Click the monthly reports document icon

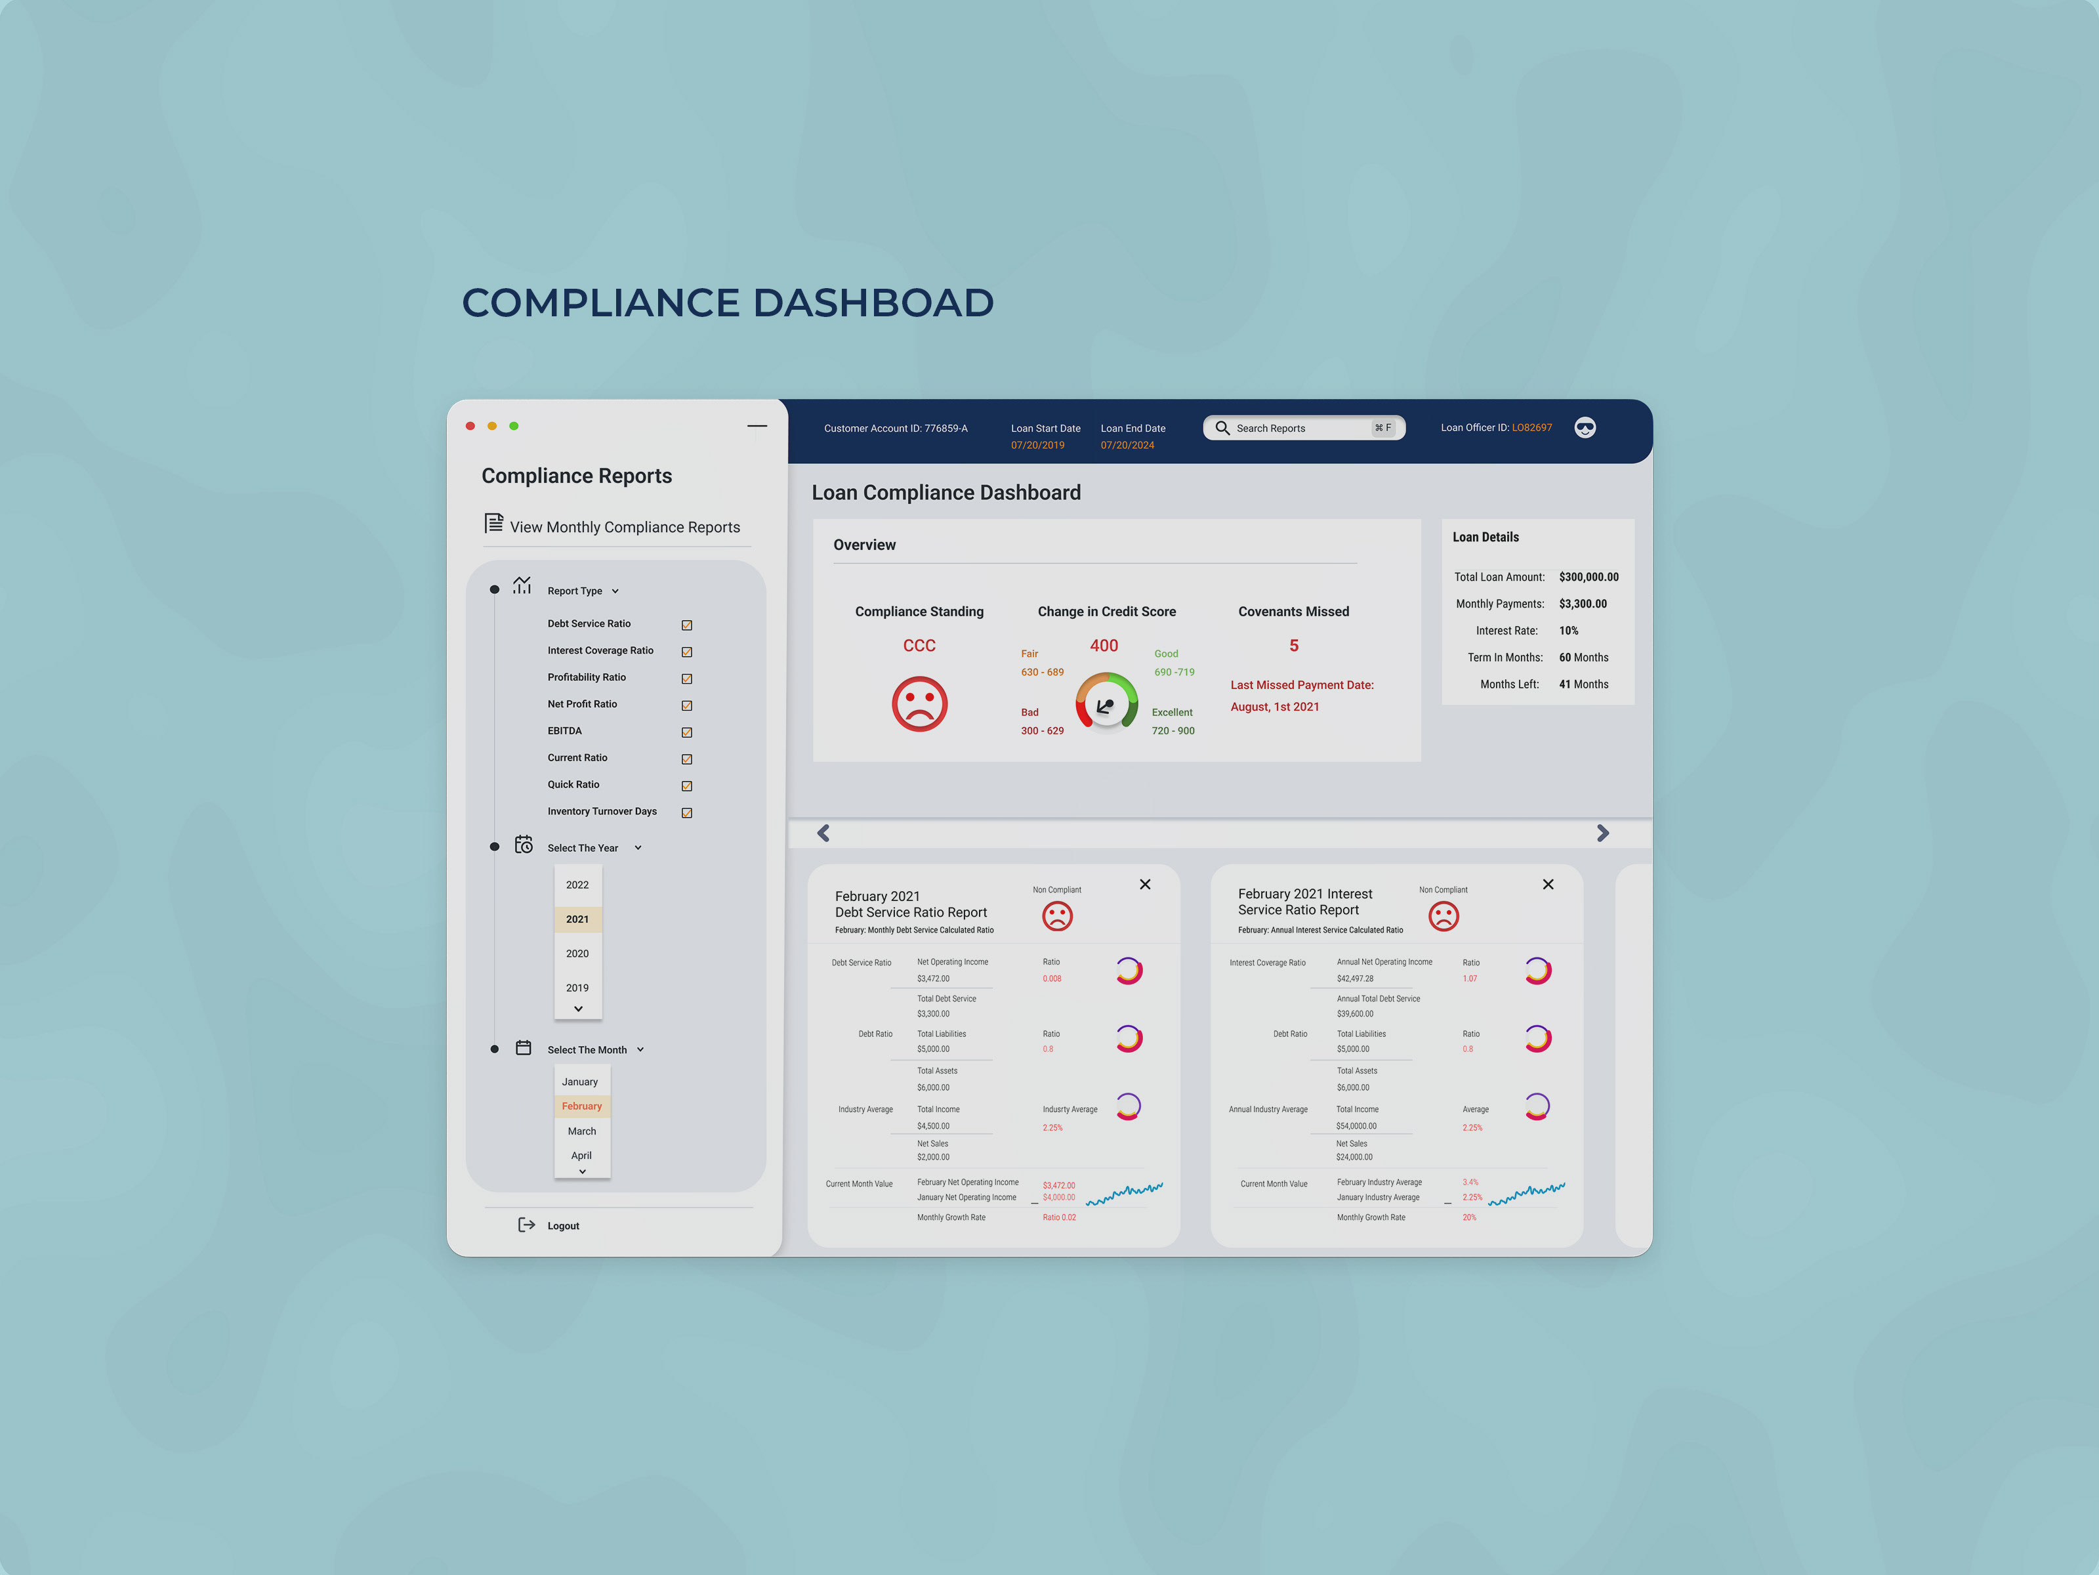point(493,523)
